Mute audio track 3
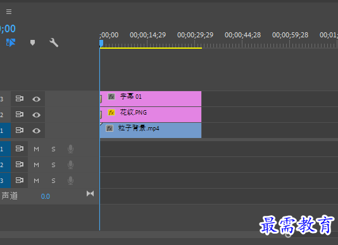 tap(37, 180)
